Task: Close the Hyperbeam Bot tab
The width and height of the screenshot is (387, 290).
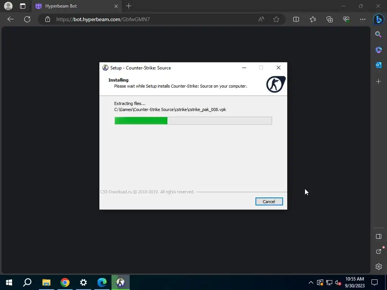Action: 116,6
